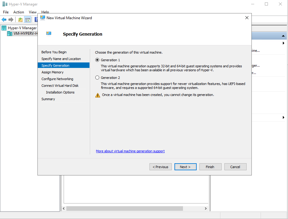
Task: Go to Before You Begin step
Action: pyautogui.click(x=54, y=52)
